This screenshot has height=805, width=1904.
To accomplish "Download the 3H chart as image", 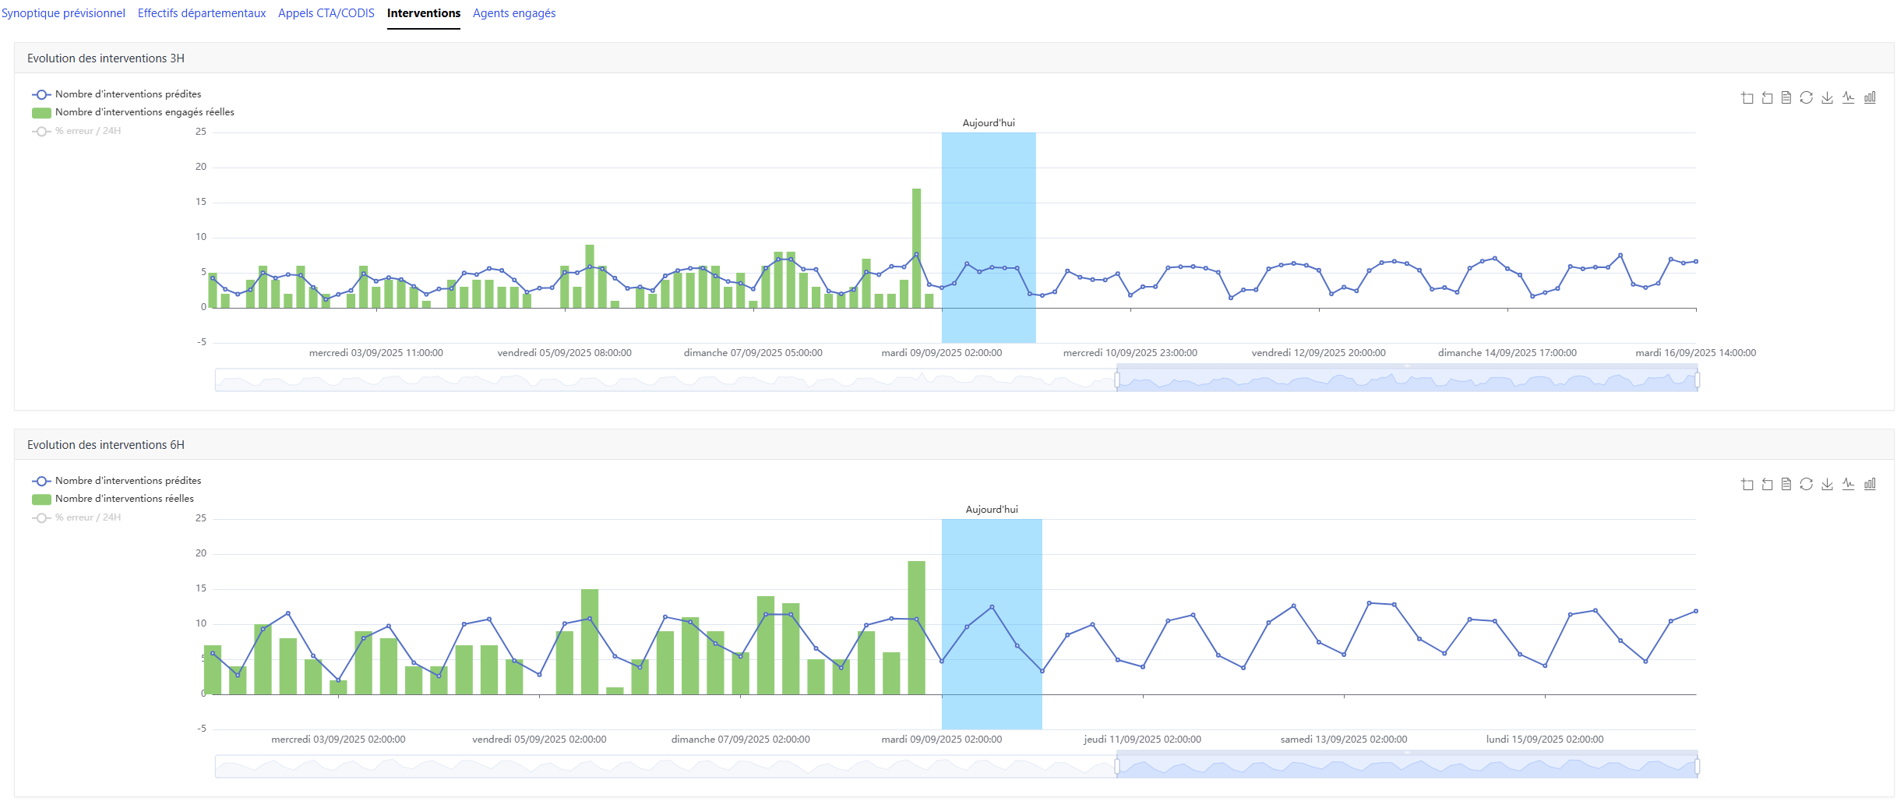I will (x=1827, y=97).
